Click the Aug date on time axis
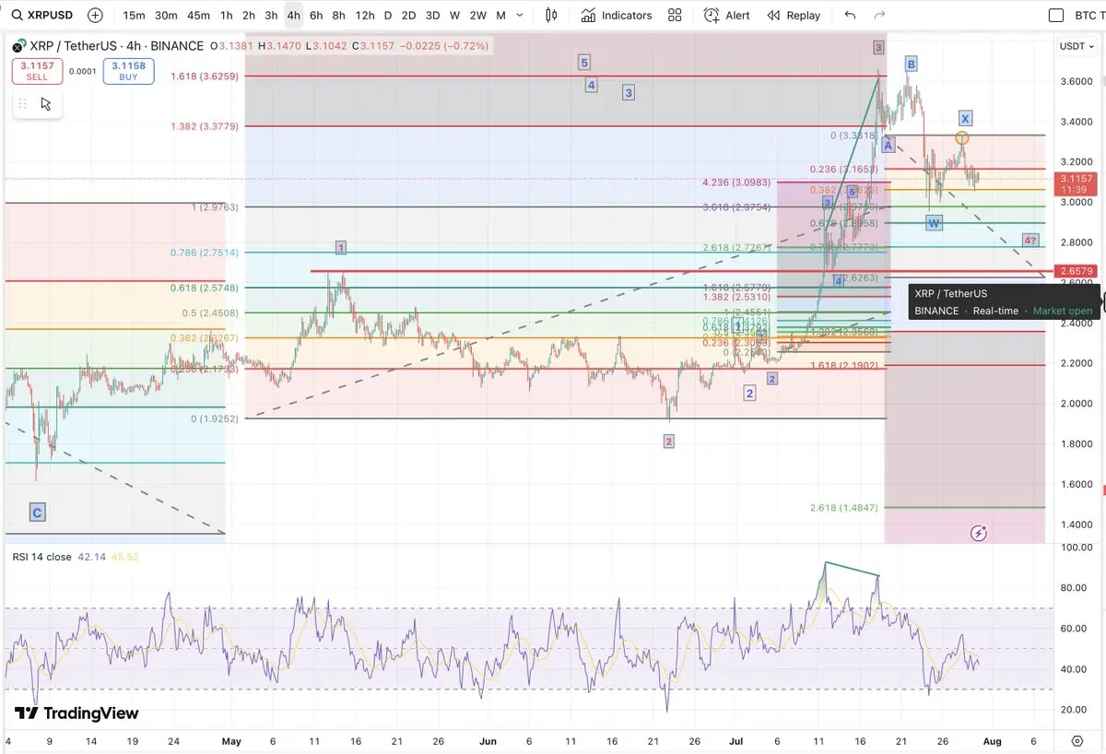The width and height of the screenshot is (1106, 754). (992, 740)
